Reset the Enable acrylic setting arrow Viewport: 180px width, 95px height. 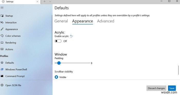tap(71, 36)
